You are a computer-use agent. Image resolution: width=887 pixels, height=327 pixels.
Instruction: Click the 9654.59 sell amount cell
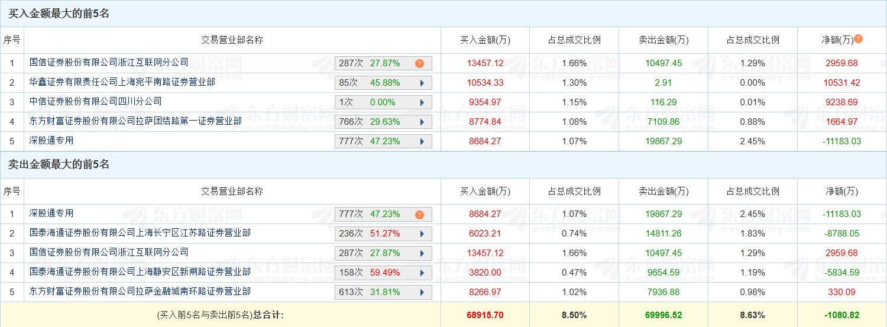(x=663, y=273)
